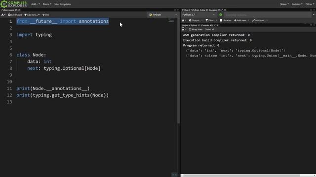Screen dimensions: 316x177
Task: Open the Python 3.7 compiler version dropdown
Action: click(198, 15)
